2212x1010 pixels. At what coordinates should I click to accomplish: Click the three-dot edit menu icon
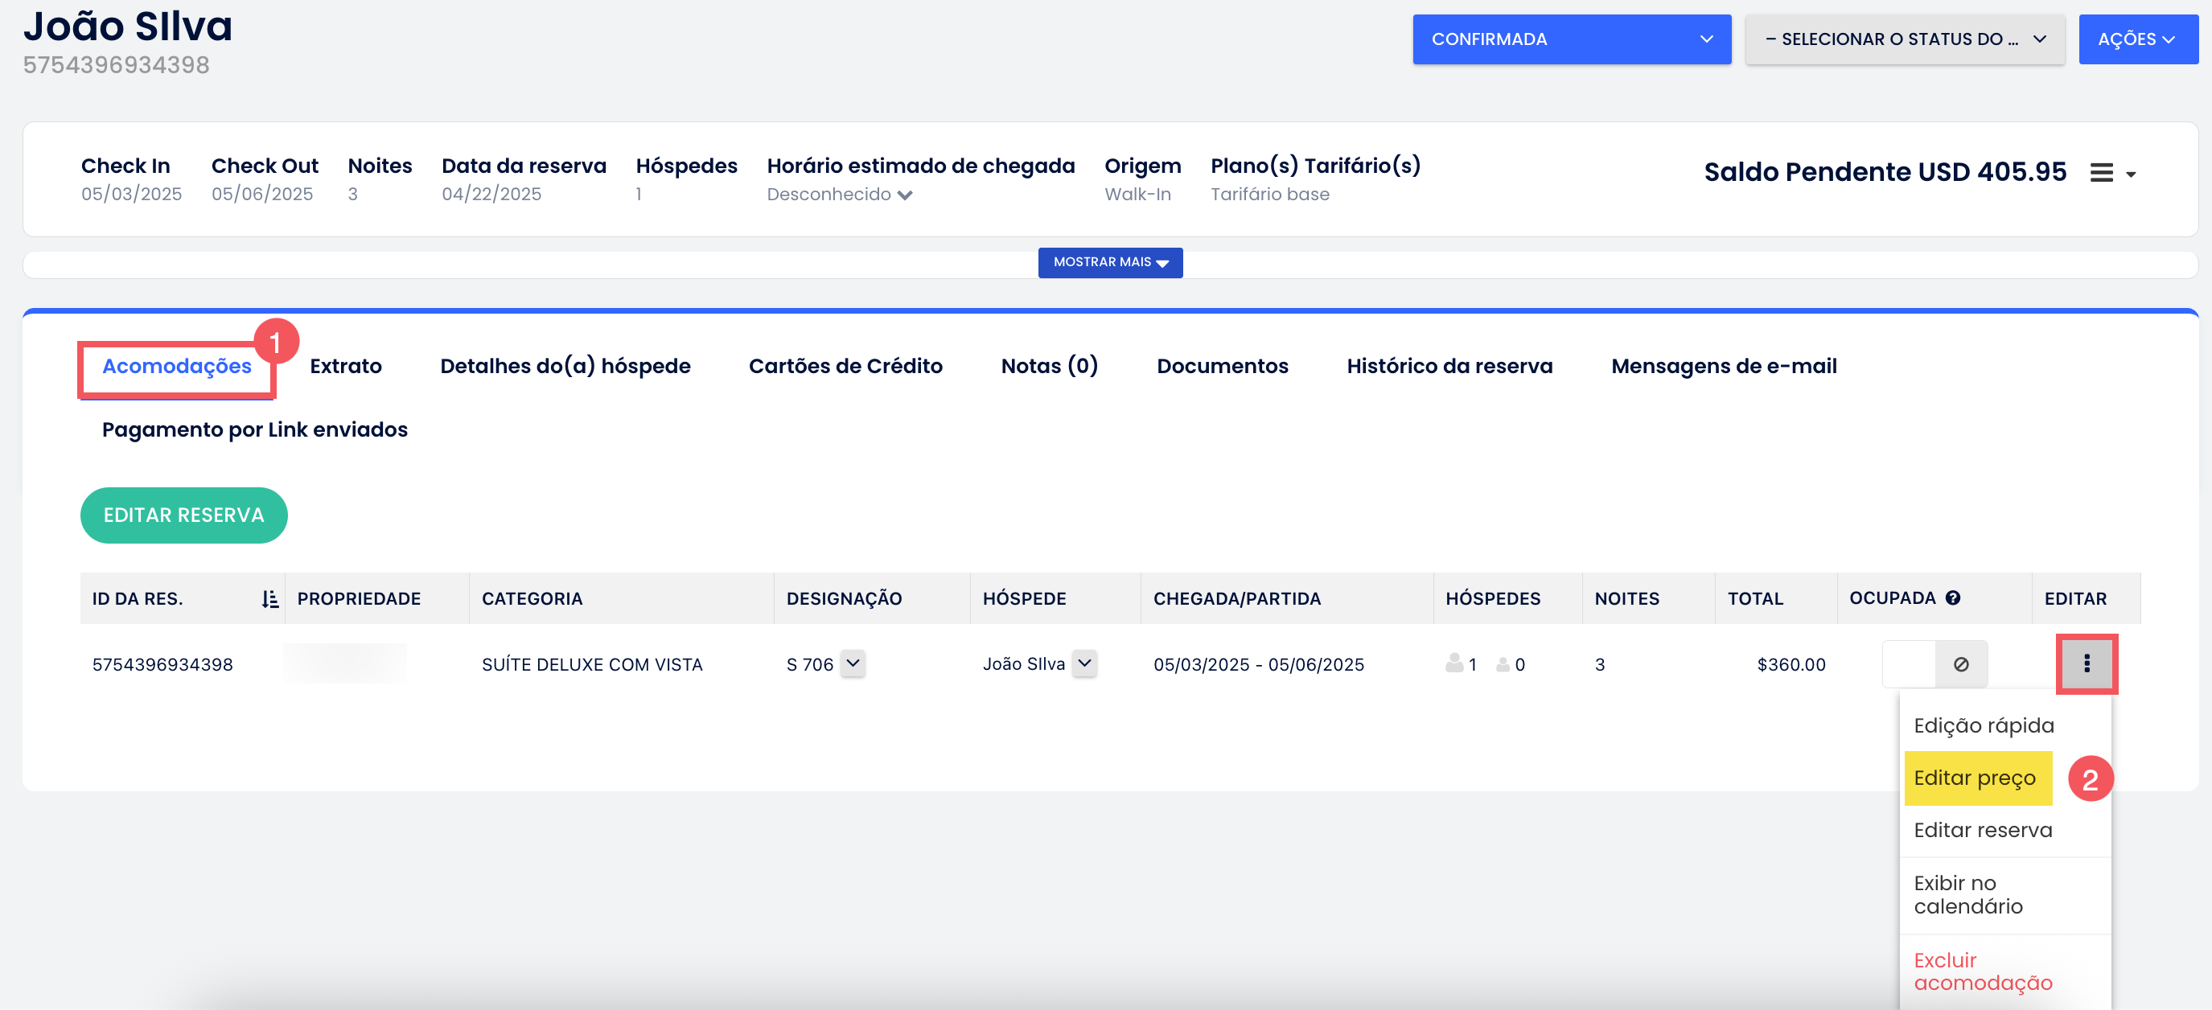click(x=2086, y=663)
